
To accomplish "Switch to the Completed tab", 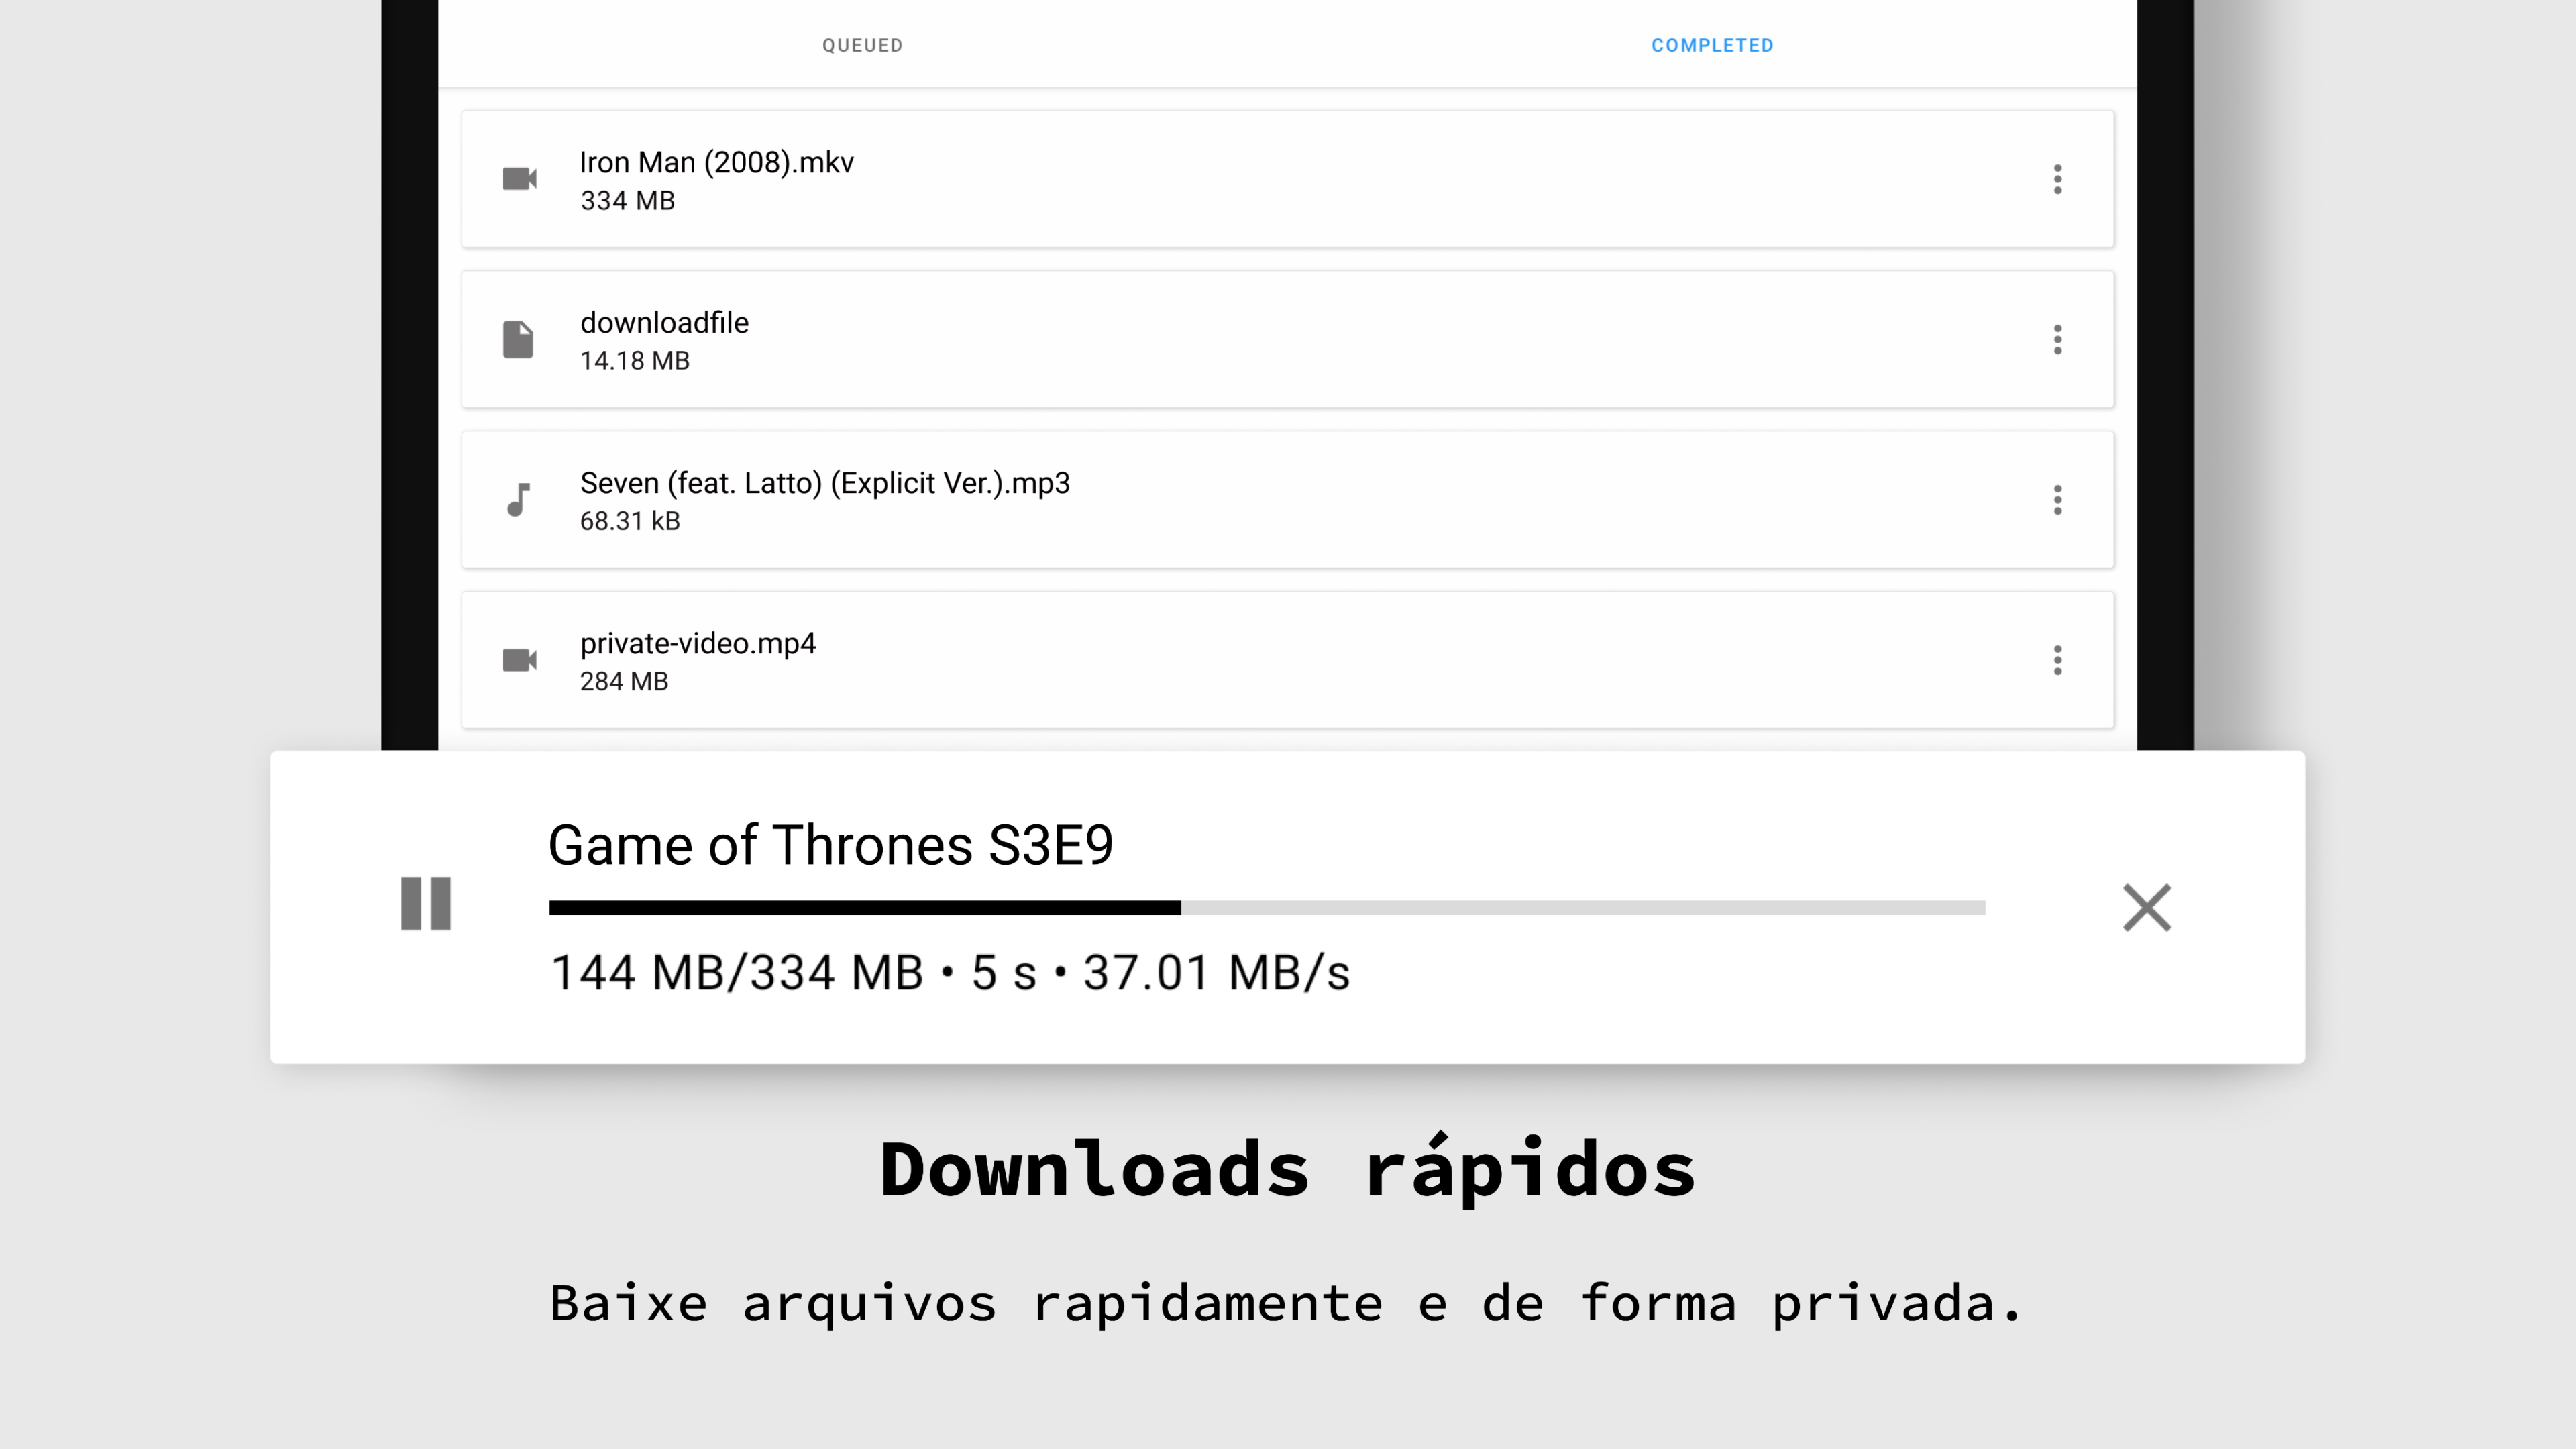I will tap(1712, 45).
